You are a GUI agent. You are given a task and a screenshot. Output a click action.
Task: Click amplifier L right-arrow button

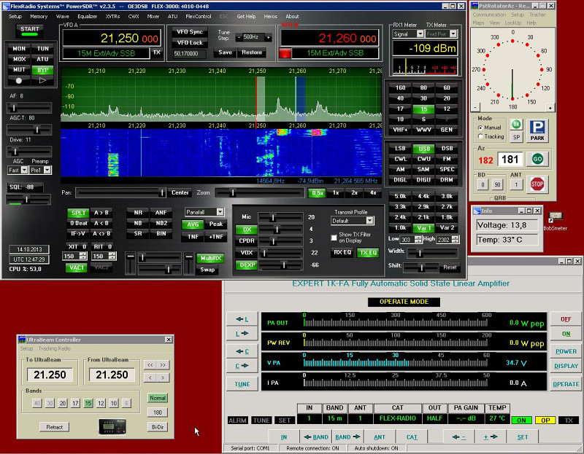(x=242, y=334)
